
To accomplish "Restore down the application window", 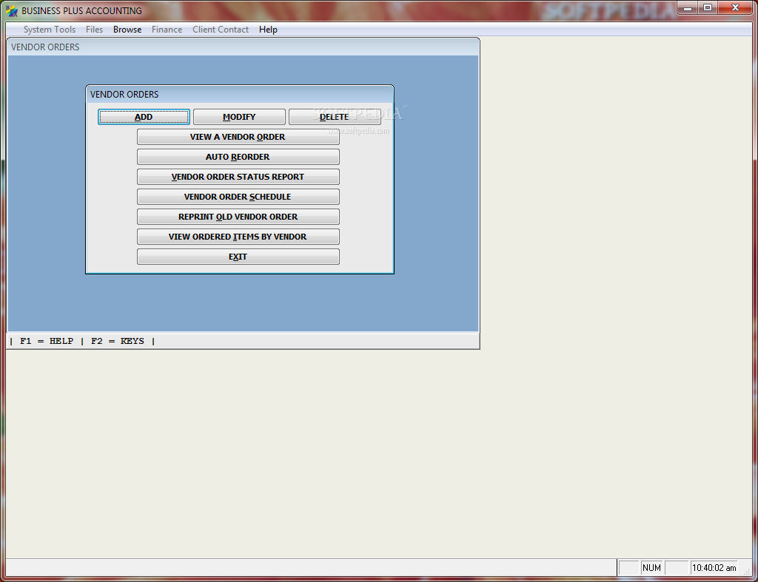I will (708, 7).
